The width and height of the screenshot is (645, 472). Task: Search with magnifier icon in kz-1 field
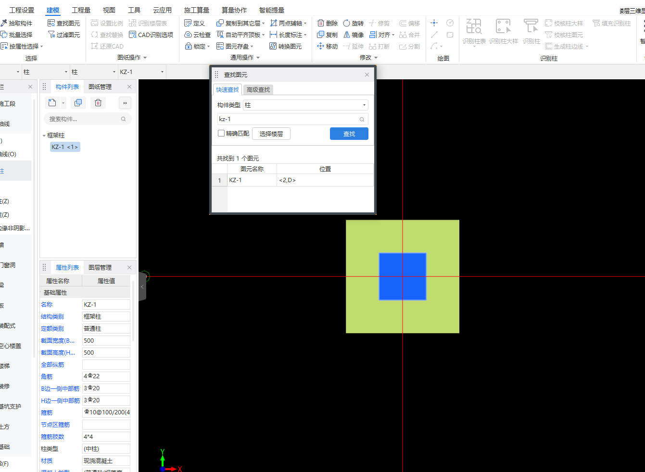tap(362, 119)
